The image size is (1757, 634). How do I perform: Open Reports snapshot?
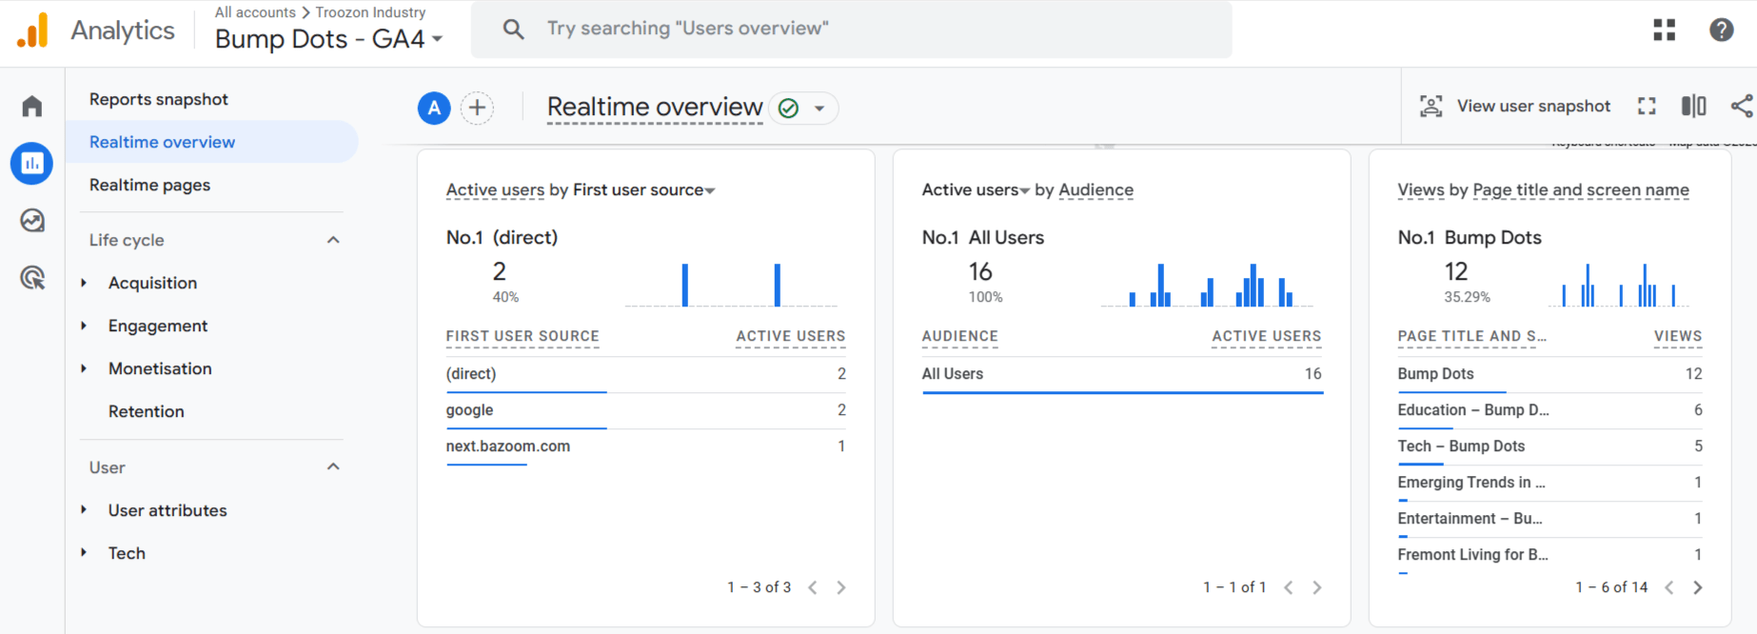[159, 99]
